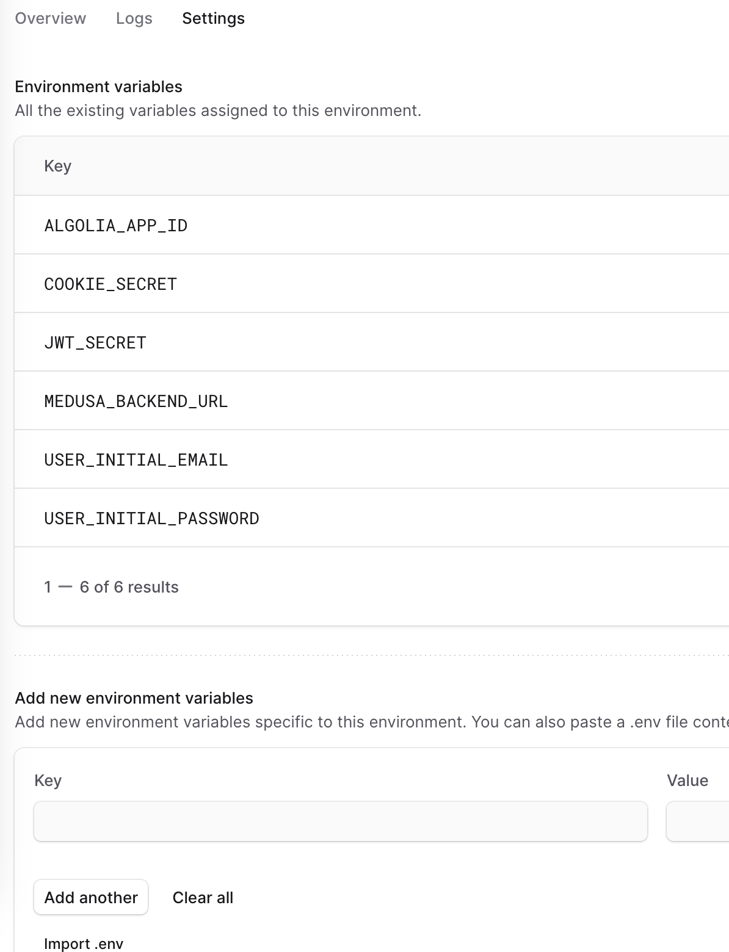Viewport: 729px width, 952px height.
Task: Select the COOKIE_SECRET variable row
Action: pyautogui.click(x=110, y=283)
